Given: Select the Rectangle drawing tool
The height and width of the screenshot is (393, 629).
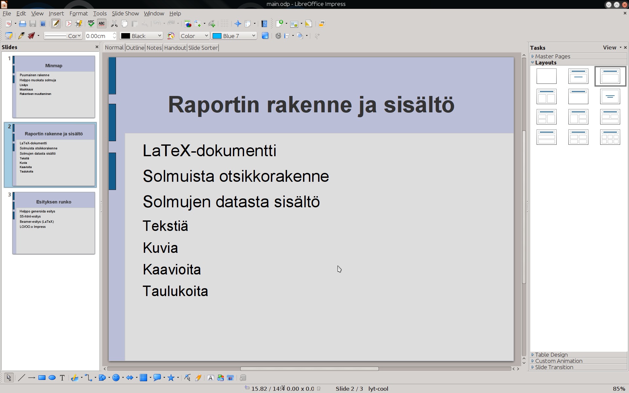Looking at the screenshot, I should pos(42,378).
